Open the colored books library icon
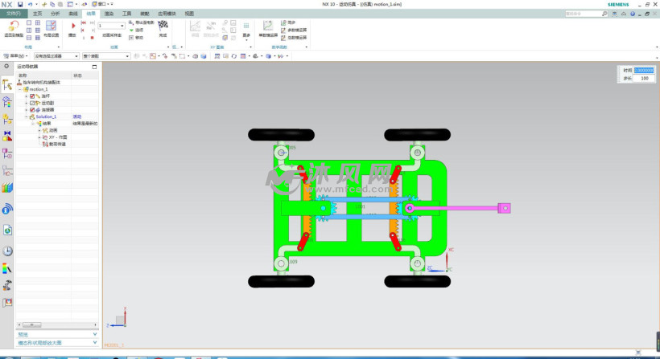The width and height of the screenshot is (660, 359). coord(7,187)
